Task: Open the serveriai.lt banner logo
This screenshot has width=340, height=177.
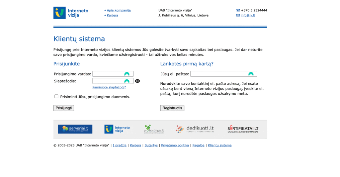Action: click(x=75, y=129)
